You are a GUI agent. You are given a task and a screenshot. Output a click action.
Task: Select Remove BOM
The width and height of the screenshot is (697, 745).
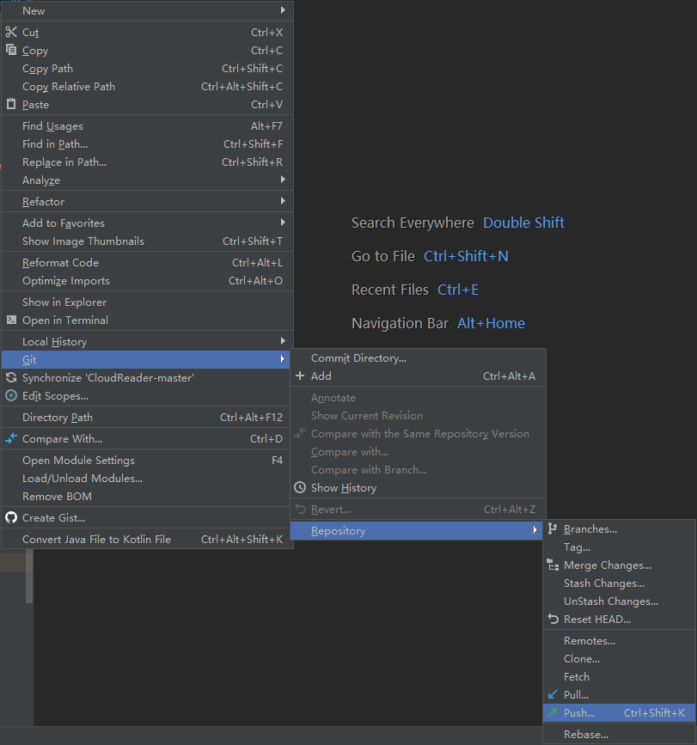pos(147,496)
